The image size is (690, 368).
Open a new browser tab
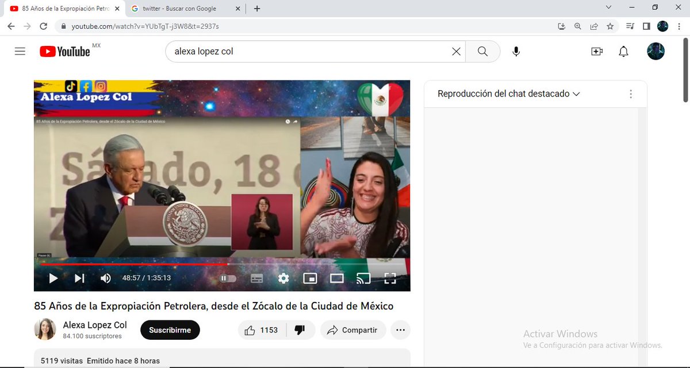[x=257, y=9]
